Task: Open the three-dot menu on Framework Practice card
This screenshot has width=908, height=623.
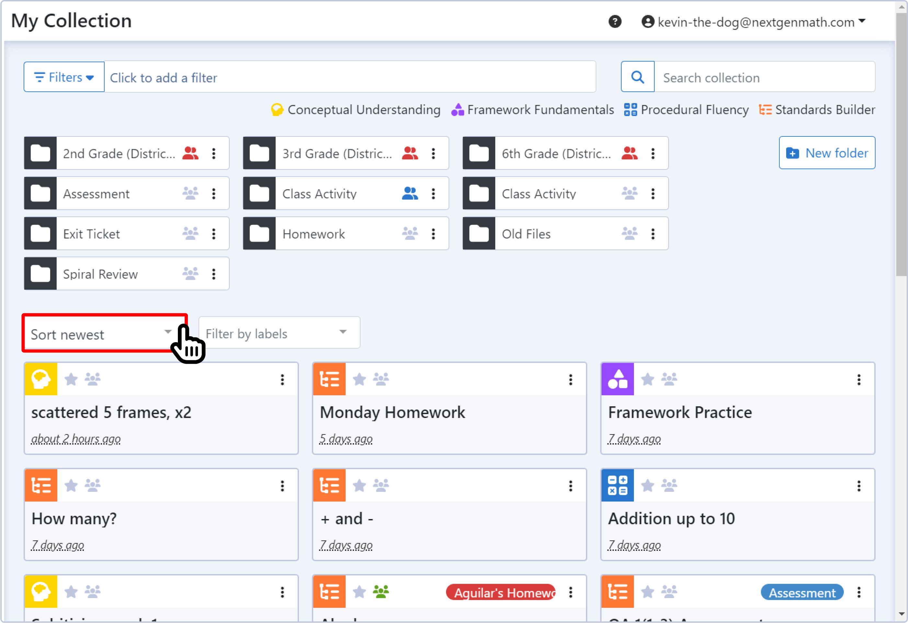Action: coord(859,380)
